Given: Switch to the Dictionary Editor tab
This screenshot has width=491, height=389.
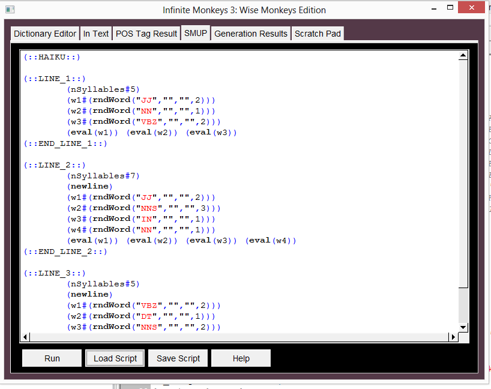Looking at the screenshot, I should point(44,34).
